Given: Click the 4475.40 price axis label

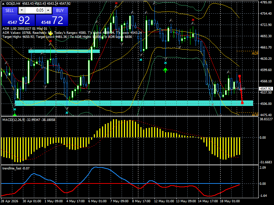Looking at the screenshot, I should 266,115.
